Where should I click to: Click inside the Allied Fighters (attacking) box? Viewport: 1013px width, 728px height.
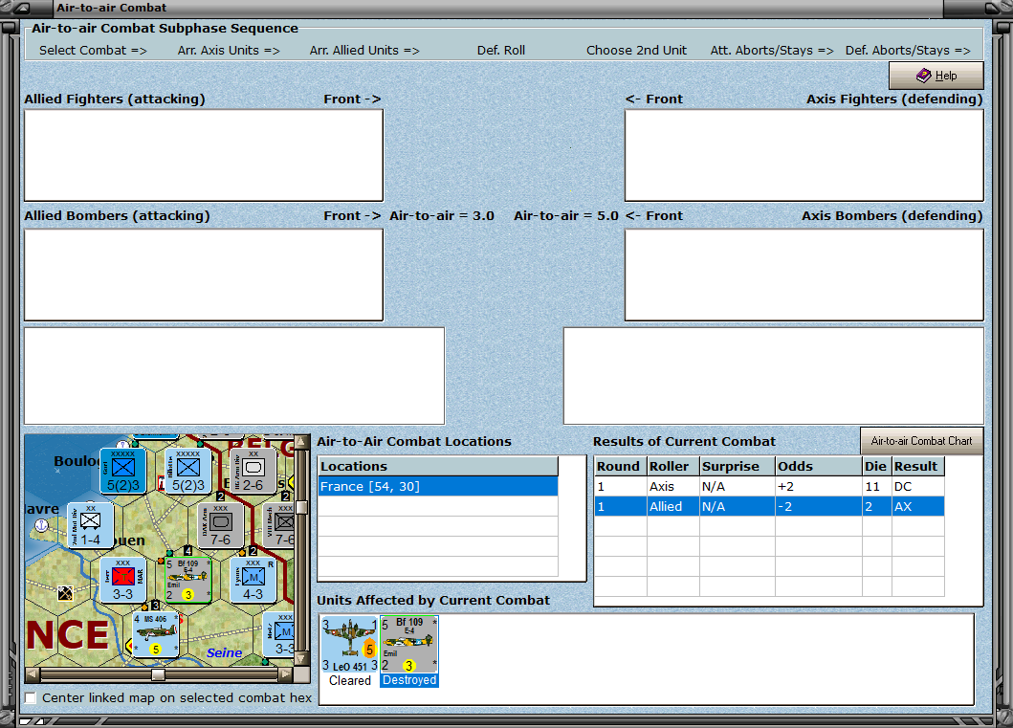pos(204,155)
